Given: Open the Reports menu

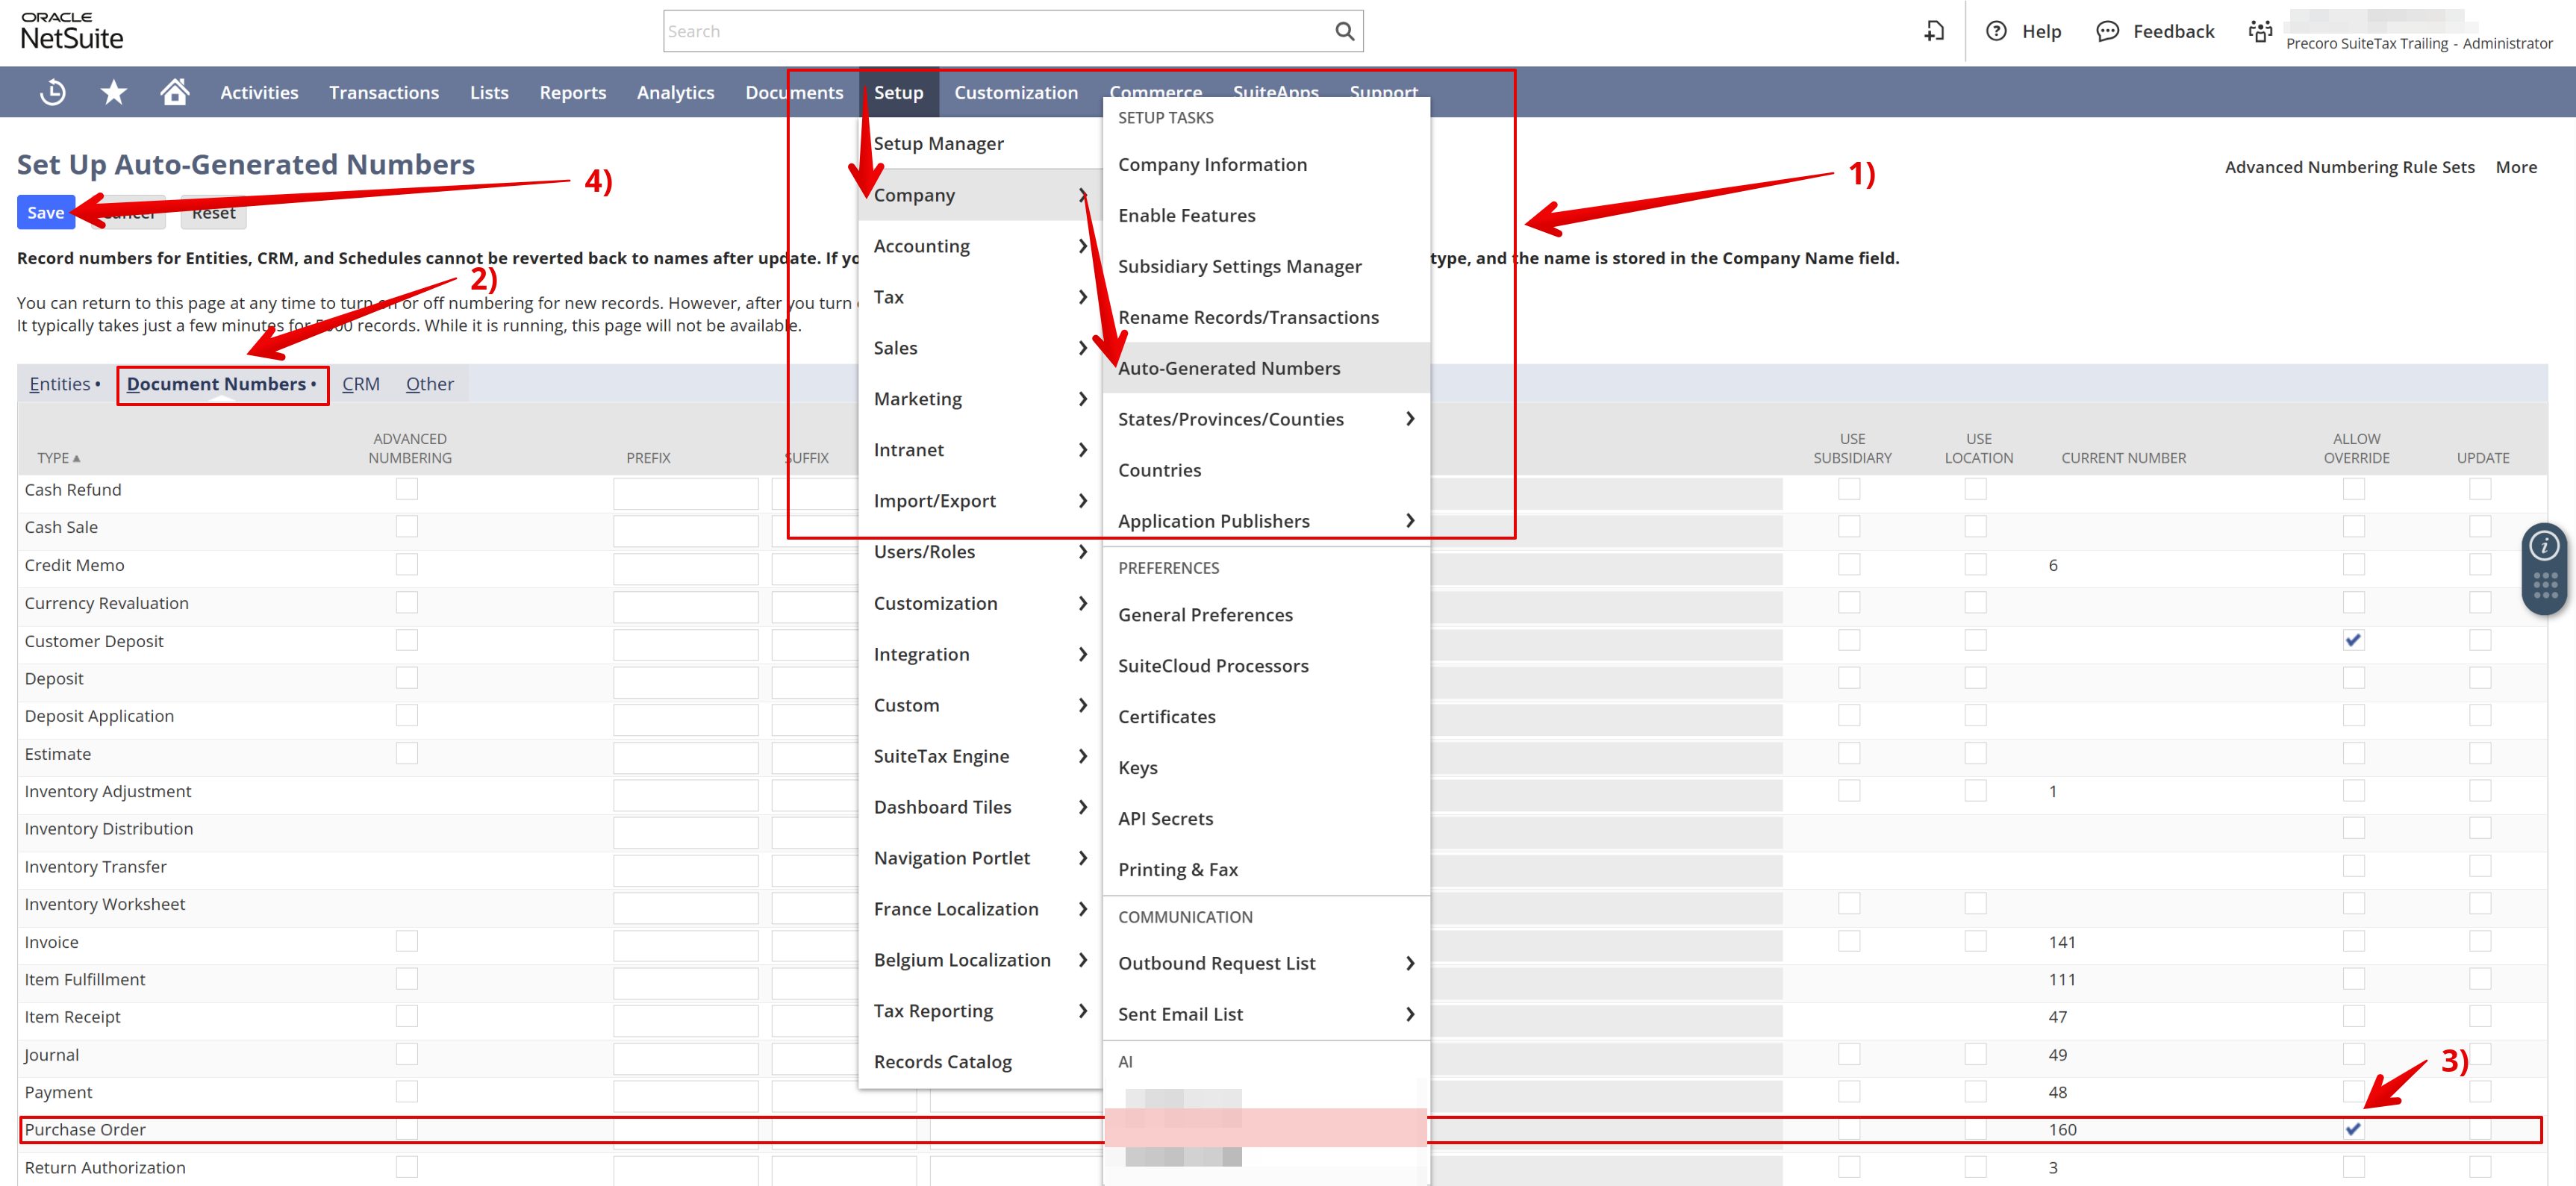Looking at the screenshot, I should coord(572,92).
